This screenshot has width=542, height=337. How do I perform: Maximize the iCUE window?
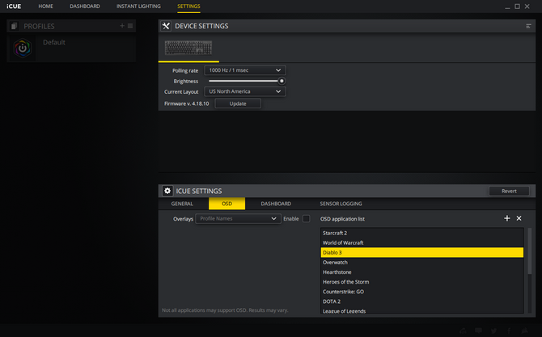tap(517, 6)
